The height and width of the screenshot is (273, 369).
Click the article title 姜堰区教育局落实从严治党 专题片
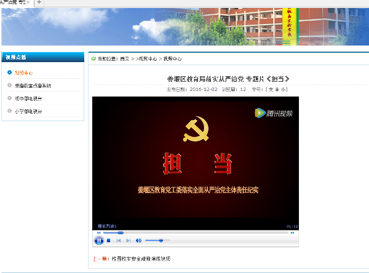[x=228, y=79]
